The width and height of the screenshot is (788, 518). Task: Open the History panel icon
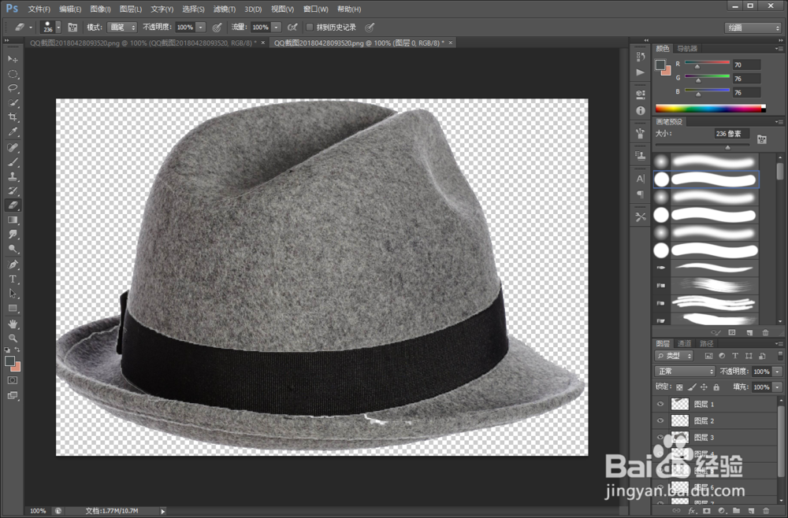pos(640,57)
